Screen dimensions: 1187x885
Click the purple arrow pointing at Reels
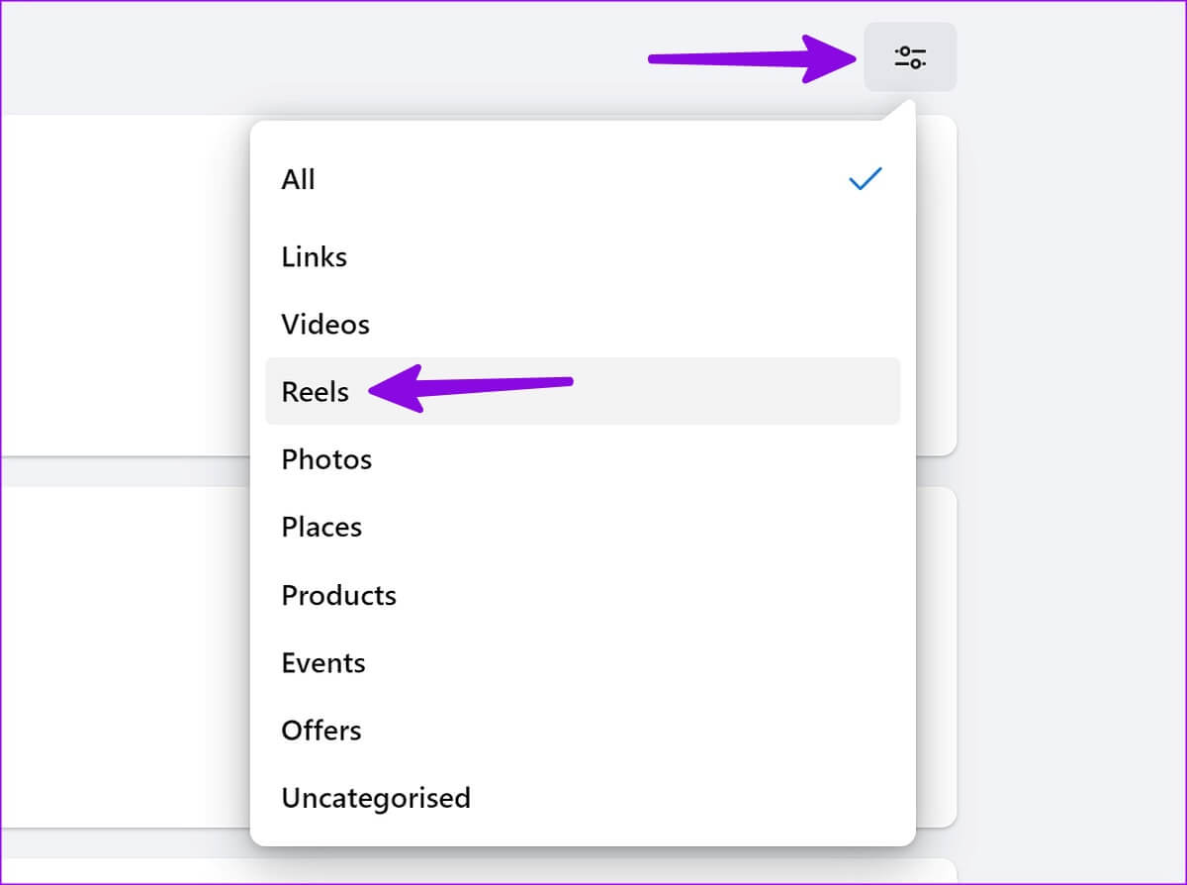point(471,387)
